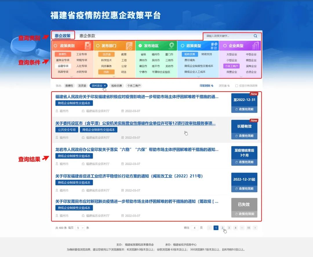
Task: Sort results by 印发时间
Action: [206, 86]
